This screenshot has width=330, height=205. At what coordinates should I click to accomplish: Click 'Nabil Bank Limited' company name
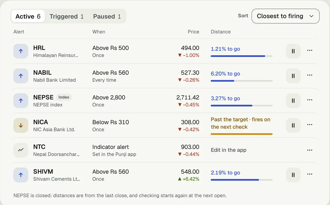[x=54, y=80]
